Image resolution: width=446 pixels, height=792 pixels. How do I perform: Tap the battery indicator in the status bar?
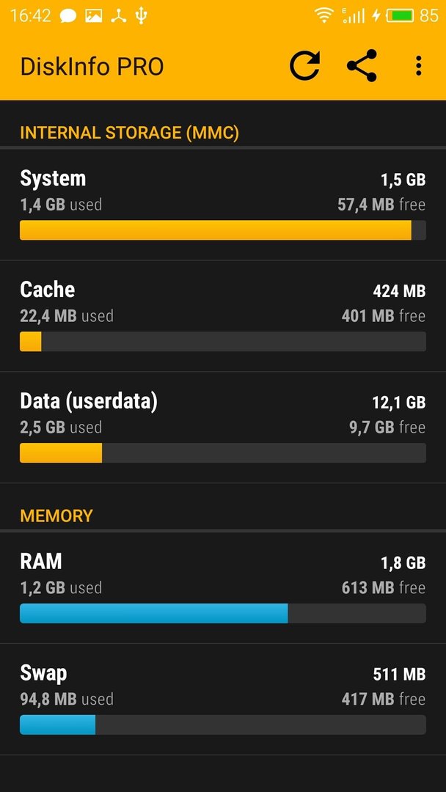click(400, 15)
